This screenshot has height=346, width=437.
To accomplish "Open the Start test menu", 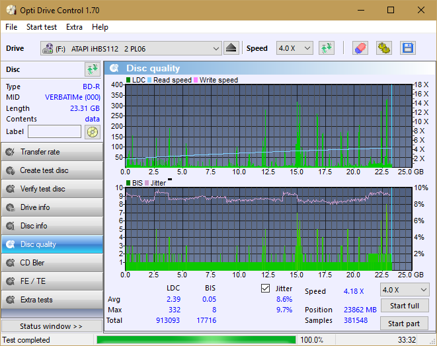I will pos(42,27).
